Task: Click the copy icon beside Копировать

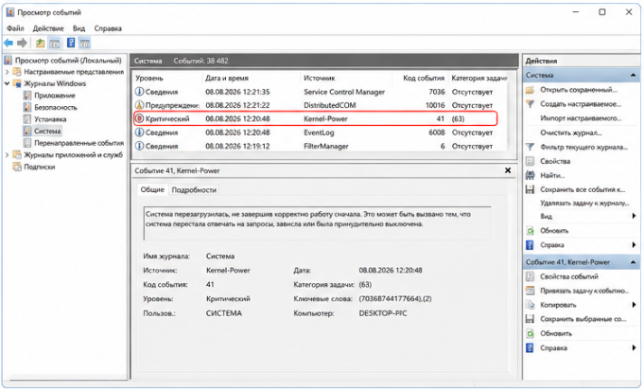Action: pyautogui.click(x=531, y=305)
